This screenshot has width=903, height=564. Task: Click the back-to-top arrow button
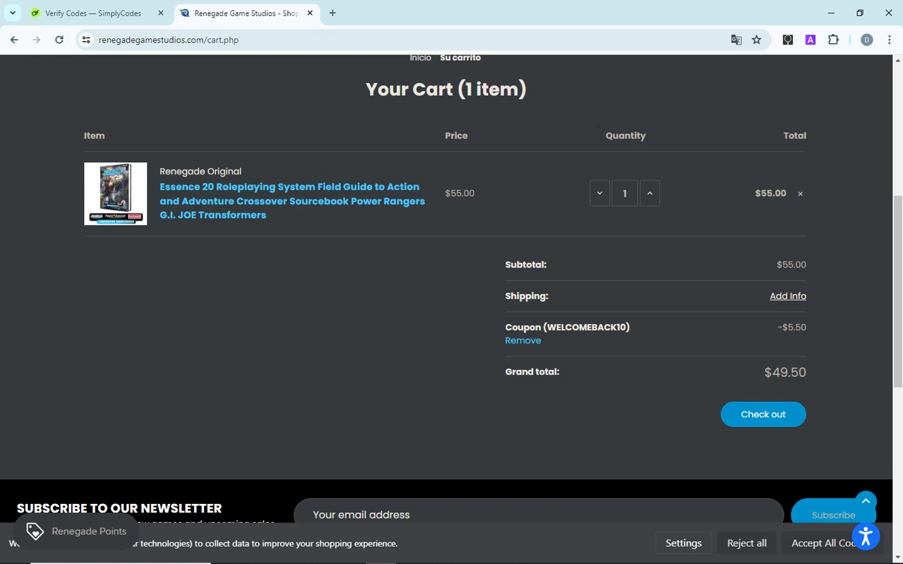click(x=866, y=501)
